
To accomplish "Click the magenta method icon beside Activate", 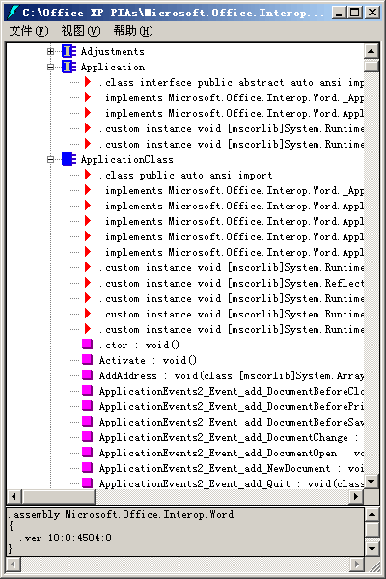I will coord(88,360).
